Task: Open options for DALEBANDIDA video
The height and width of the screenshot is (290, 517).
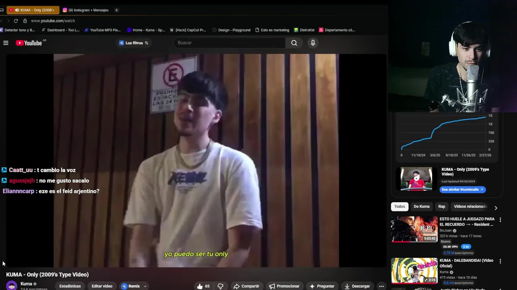Action: point(500,261)
